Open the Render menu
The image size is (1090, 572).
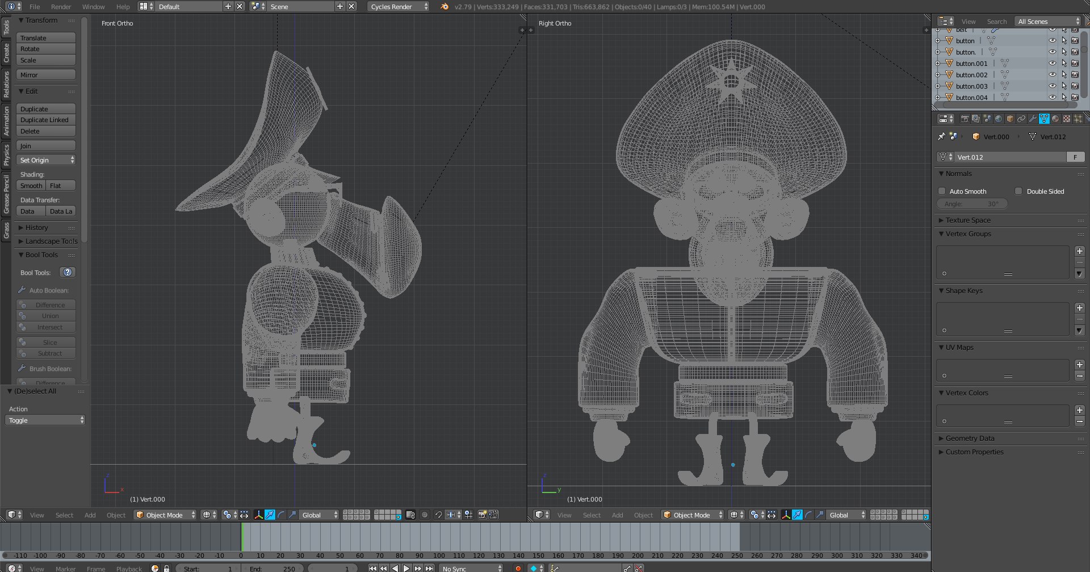pos(61,7)
